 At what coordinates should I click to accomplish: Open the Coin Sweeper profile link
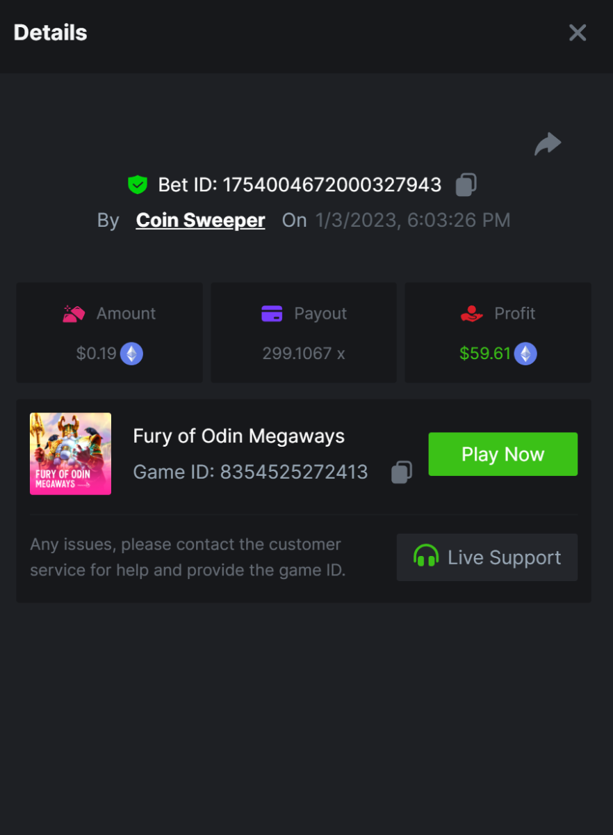coord(200,221)
